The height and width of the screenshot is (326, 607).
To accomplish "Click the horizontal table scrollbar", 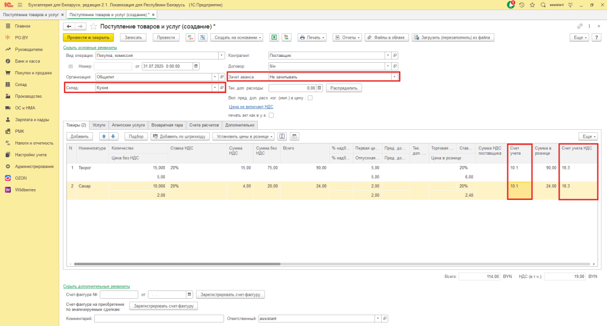I will coord(177,264).
